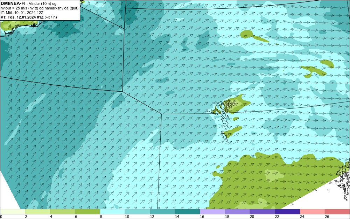Click the legend scale label 8

(x=101, y=217)
